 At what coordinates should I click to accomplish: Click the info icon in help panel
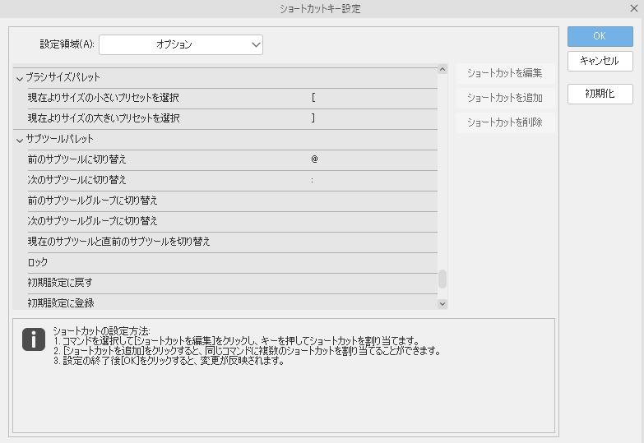pyautogui.click(x=34, y=339)
